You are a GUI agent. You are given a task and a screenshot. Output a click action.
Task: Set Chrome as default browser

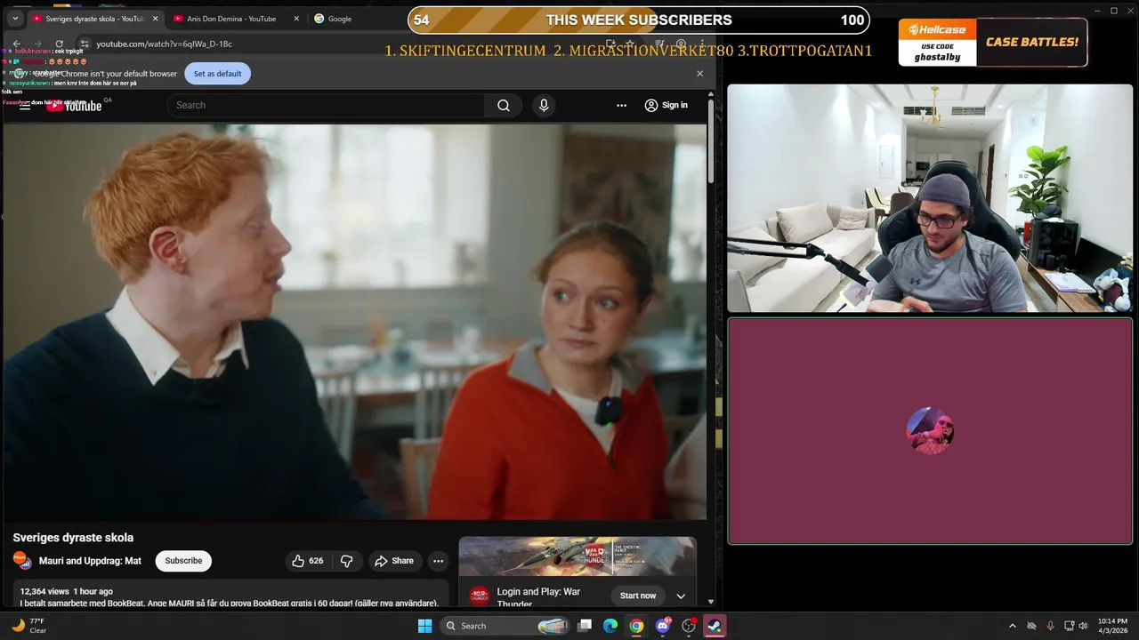coord(217,74)
